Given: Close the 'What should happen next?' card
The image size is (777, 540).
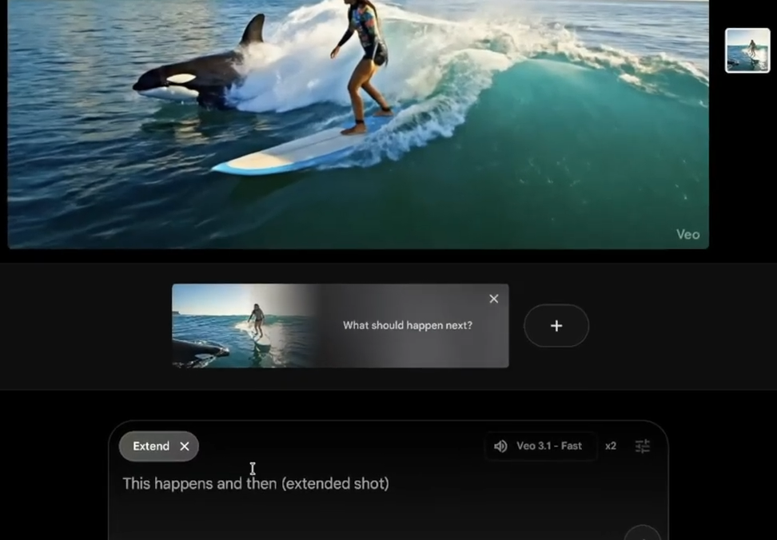Looking at the screenshot, I should pos(493,299).
